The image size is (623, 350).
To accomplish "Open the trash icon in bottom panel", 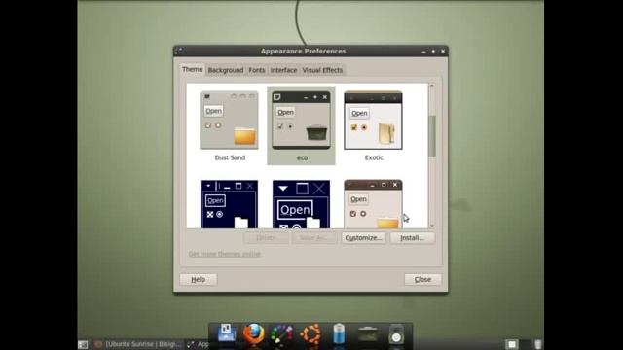I will tap(538, 344).
